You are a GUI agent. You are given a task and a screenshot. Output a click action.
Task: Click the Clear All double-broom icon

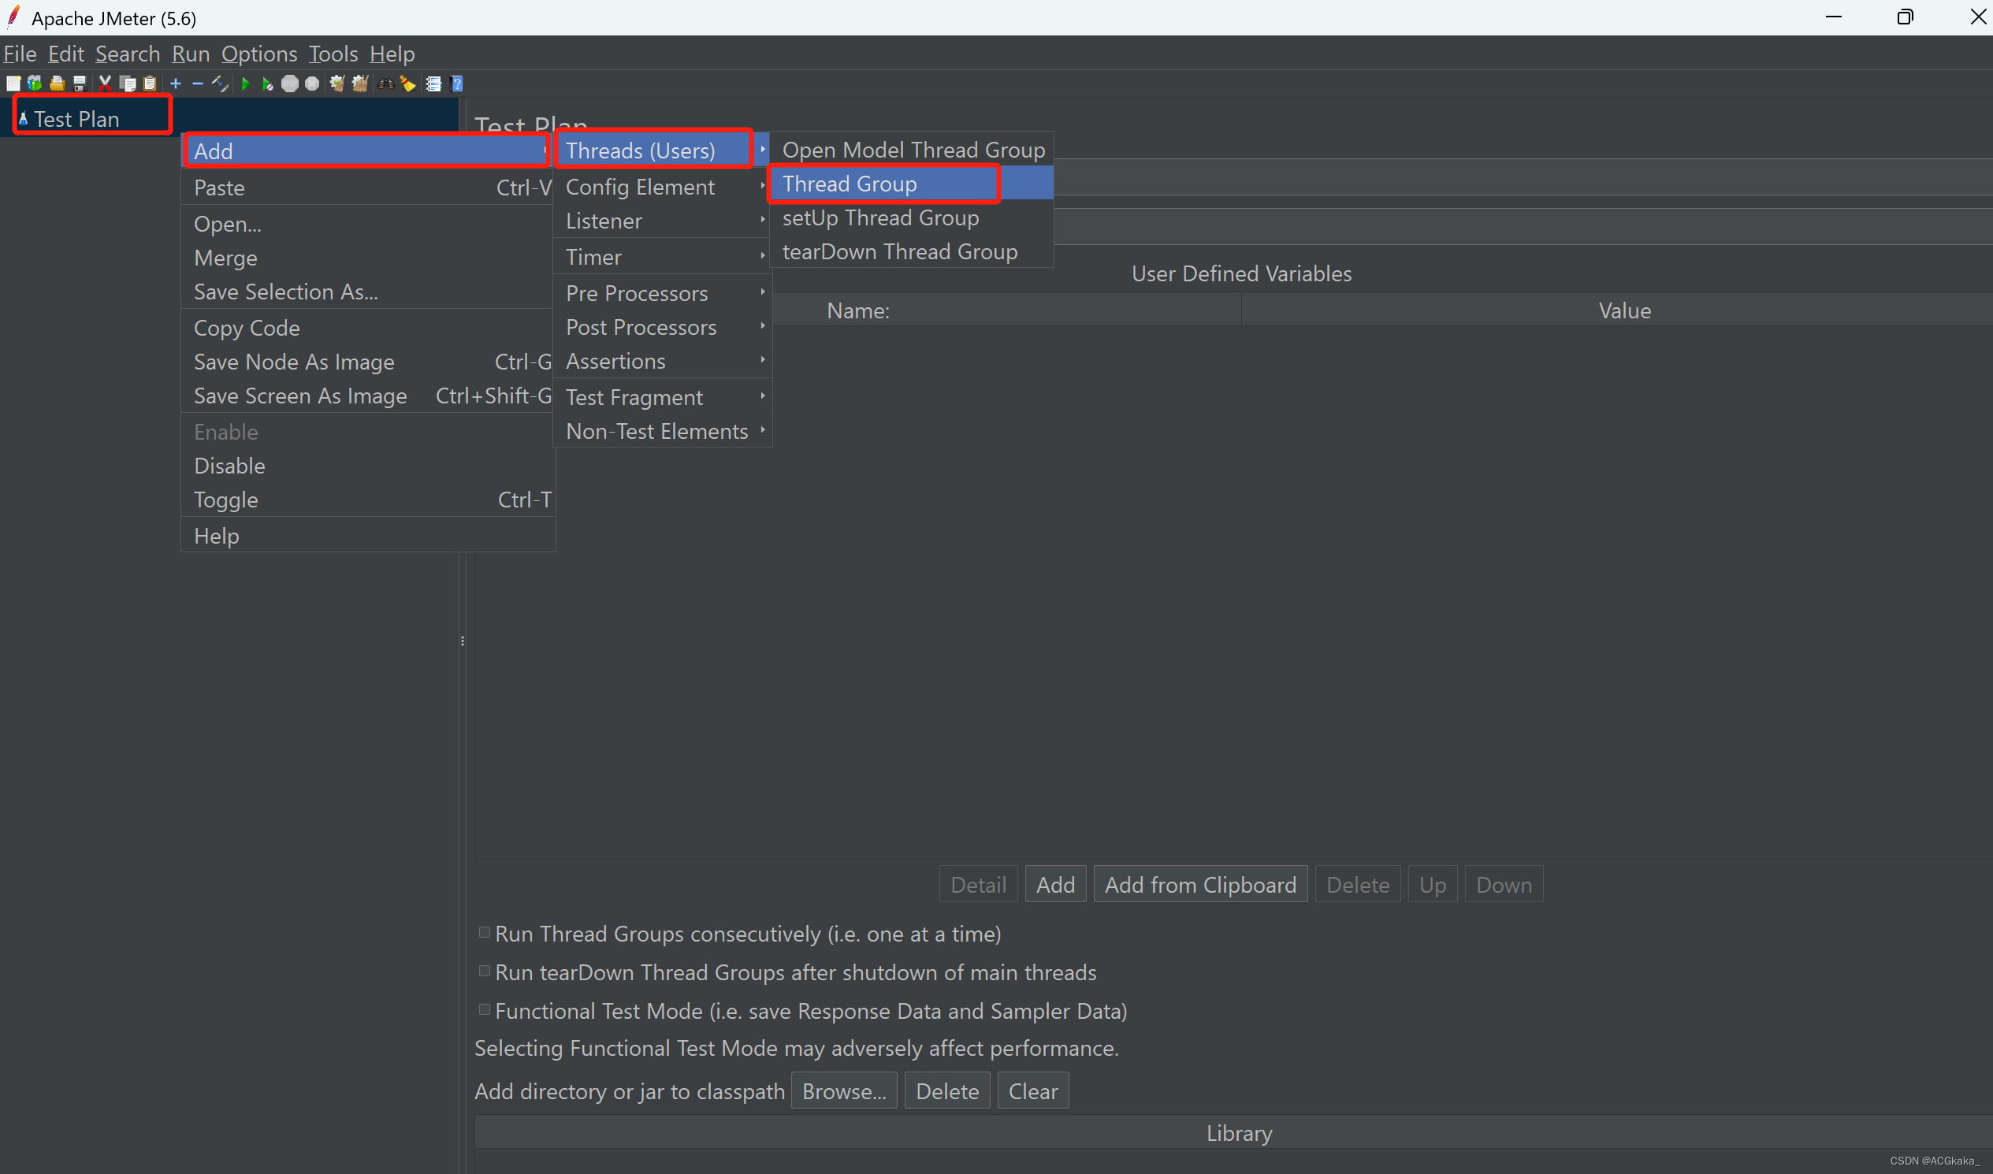tap(360, 84)
